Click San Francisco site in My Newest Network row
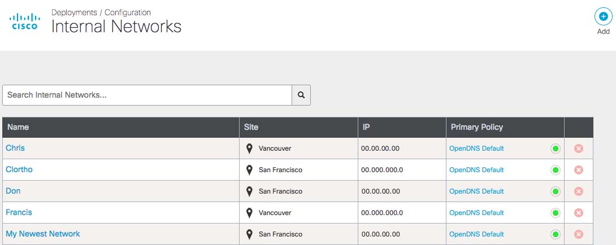The image size is (616, 245). point(280,234)
